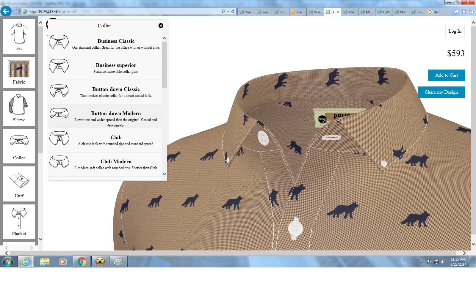Image resolution: width=476 pixels, height=282 pixels.
Task: Click the Log In link
Action: coord(455,31)
